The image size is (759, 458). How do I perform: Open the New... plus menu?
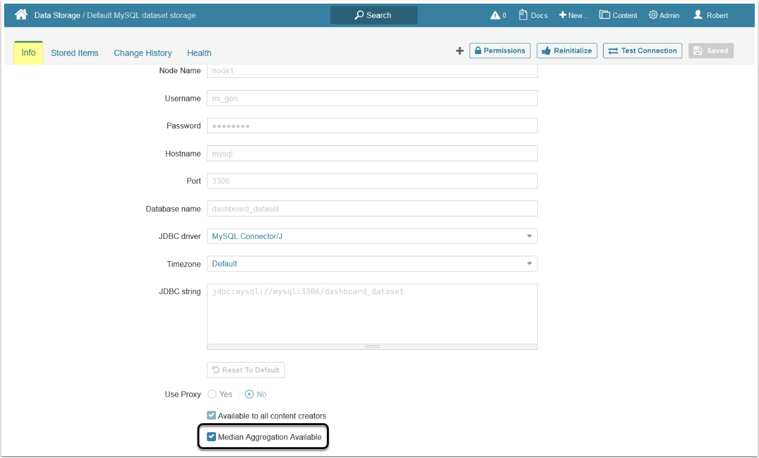click(573, 15)
